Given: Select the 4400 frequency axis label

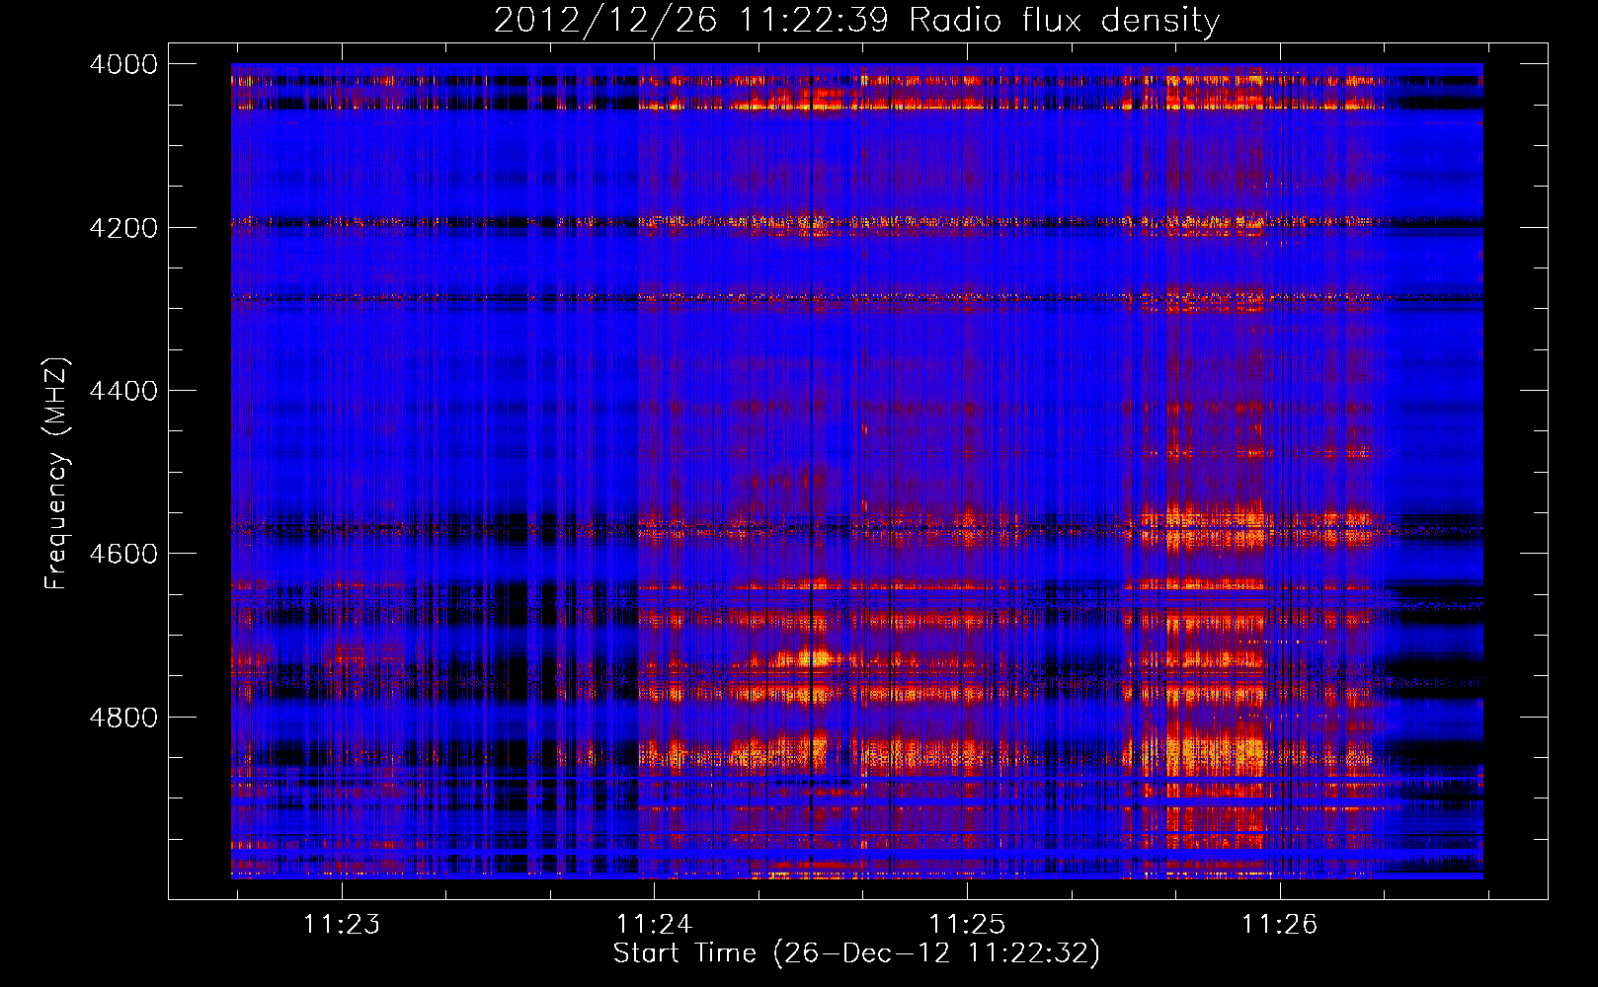Looking at the screenshot, I should [123, 391].
